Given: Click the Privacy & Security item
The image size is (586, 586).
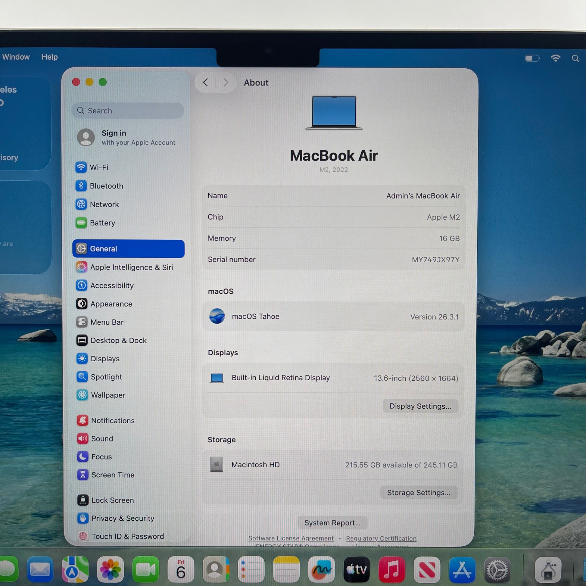Looking at the screenshot, I should click(123, 518).
